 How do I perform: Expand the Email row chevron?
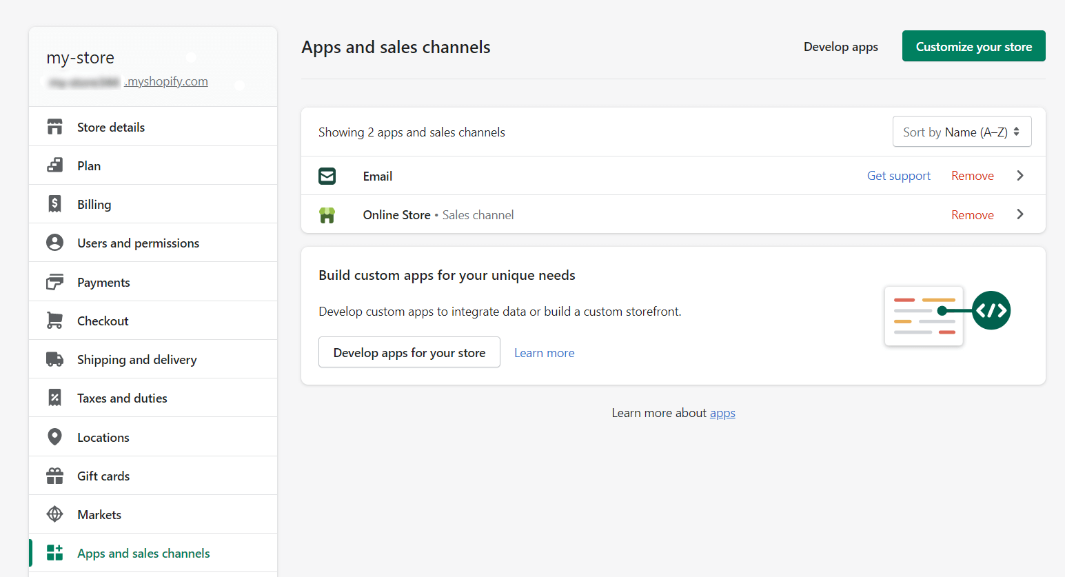1020,176
